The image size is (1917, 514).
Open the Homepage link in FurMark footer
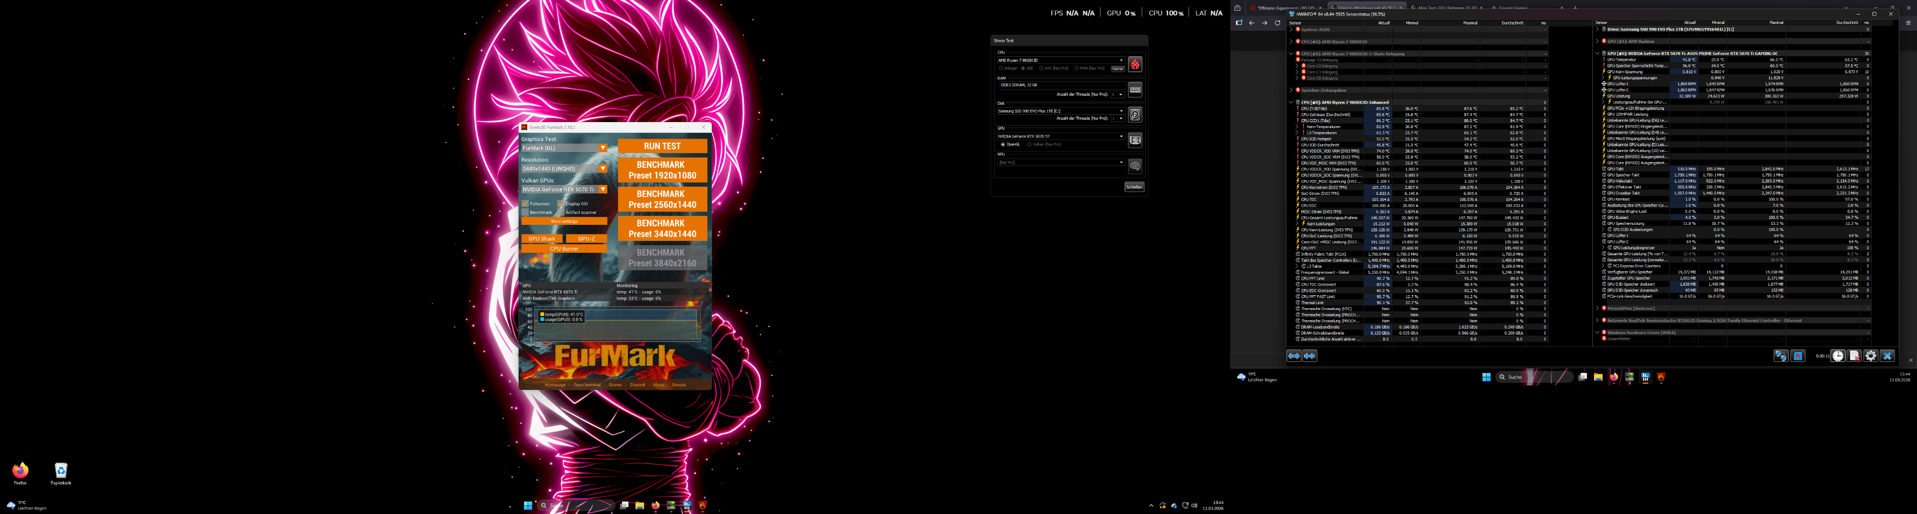[555, 385]
